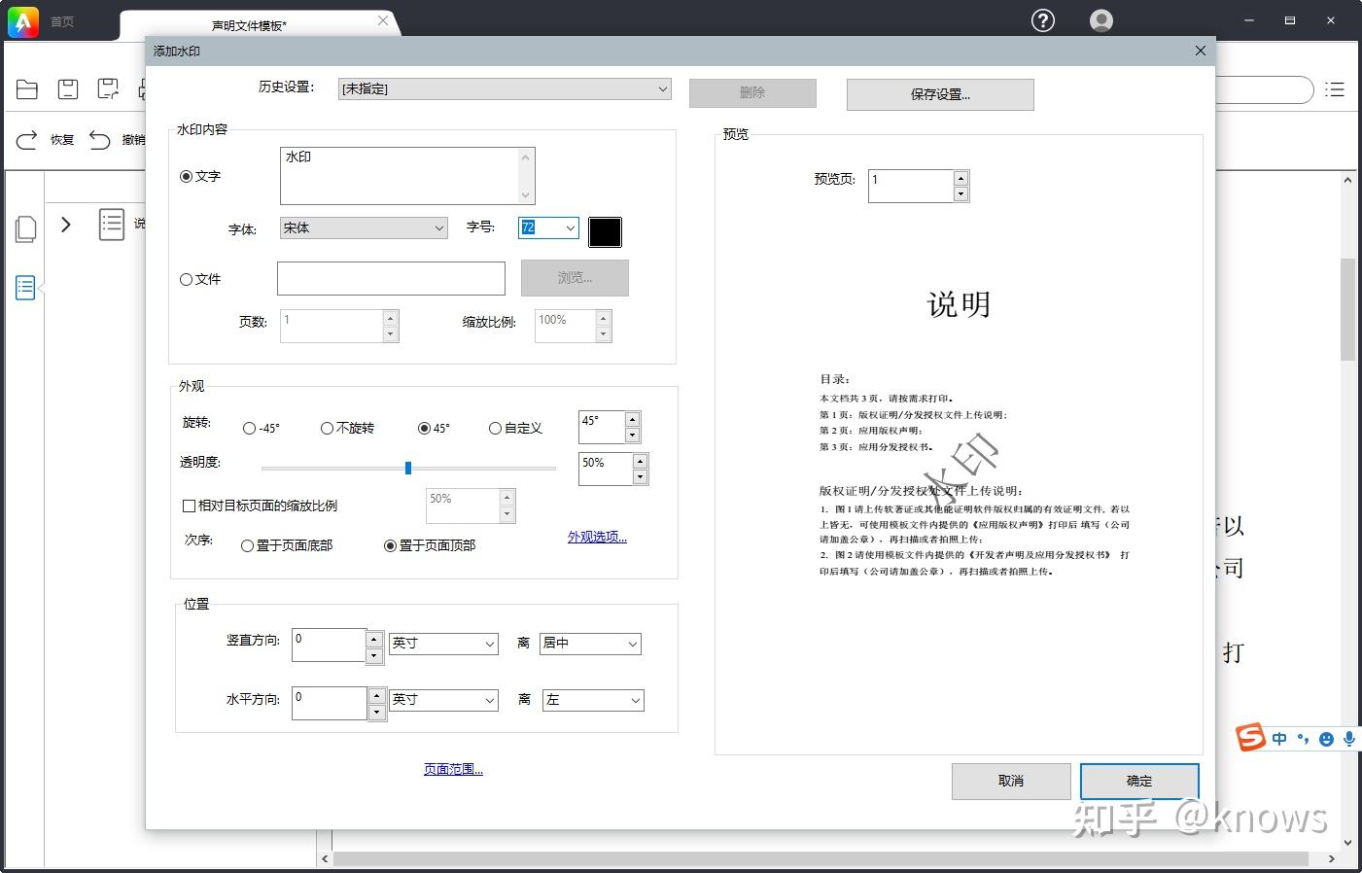Open the bookmarks outline sidebar icon

pyautogui.click(x=25, y=287)
